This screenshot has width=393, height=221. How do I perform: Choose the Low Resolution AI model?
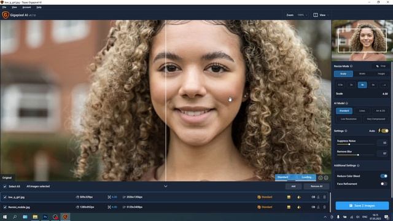tap(348, 119)
